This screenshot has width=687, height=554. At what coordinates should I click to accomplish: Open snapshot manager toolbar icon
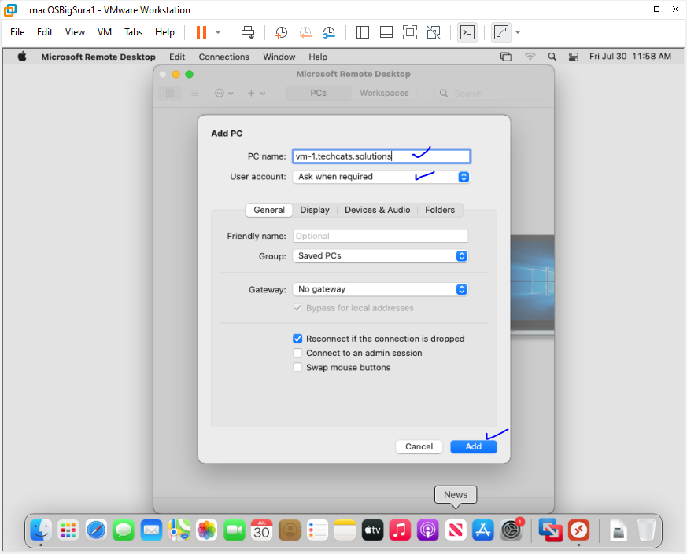(x=329, y=32)
